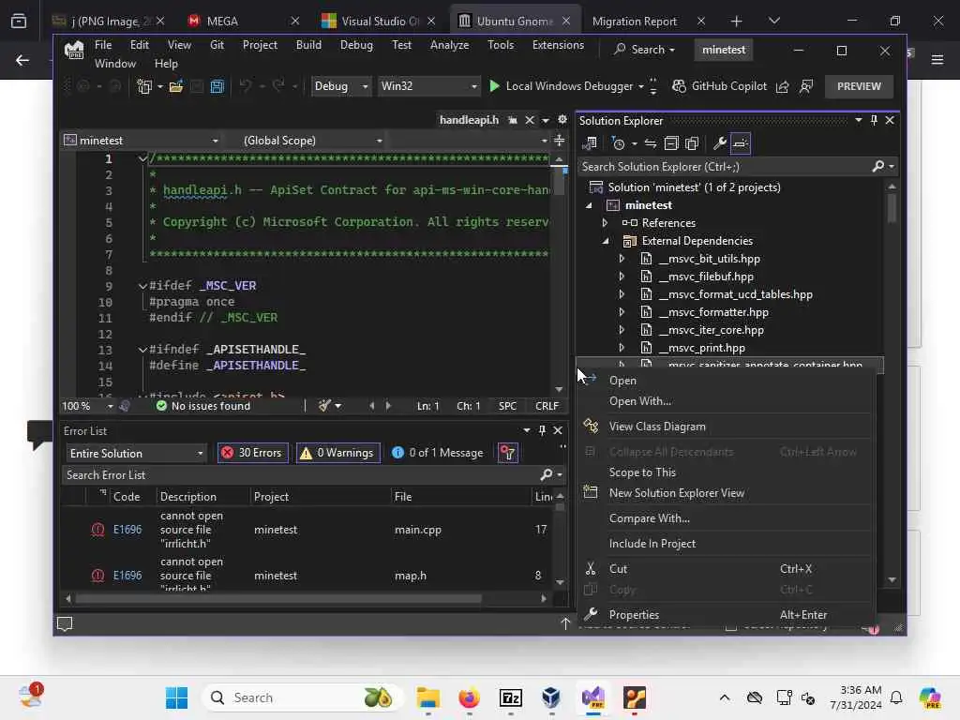Click the editor settings gear icon near handleapi.h tab

pos(562,120)
